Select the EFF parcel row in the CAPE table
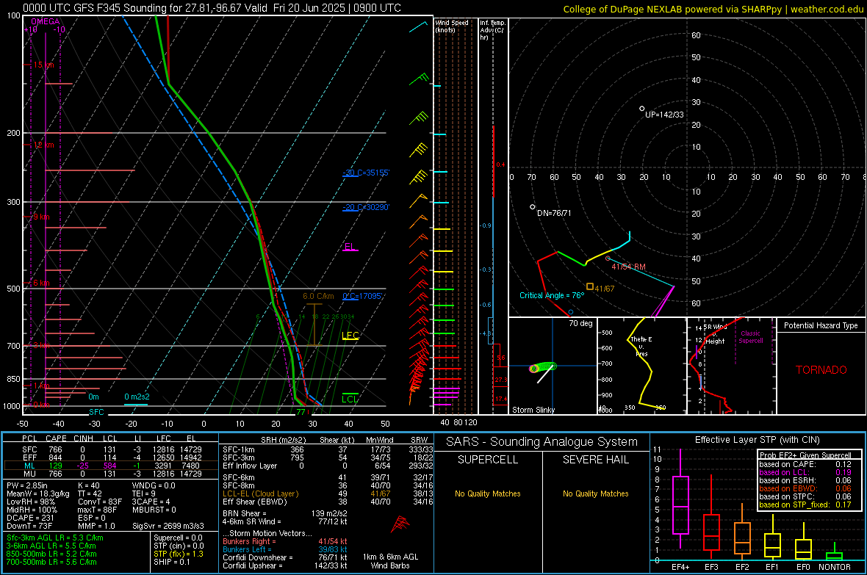The image size is (867, 575). click(x=111, y=458)
